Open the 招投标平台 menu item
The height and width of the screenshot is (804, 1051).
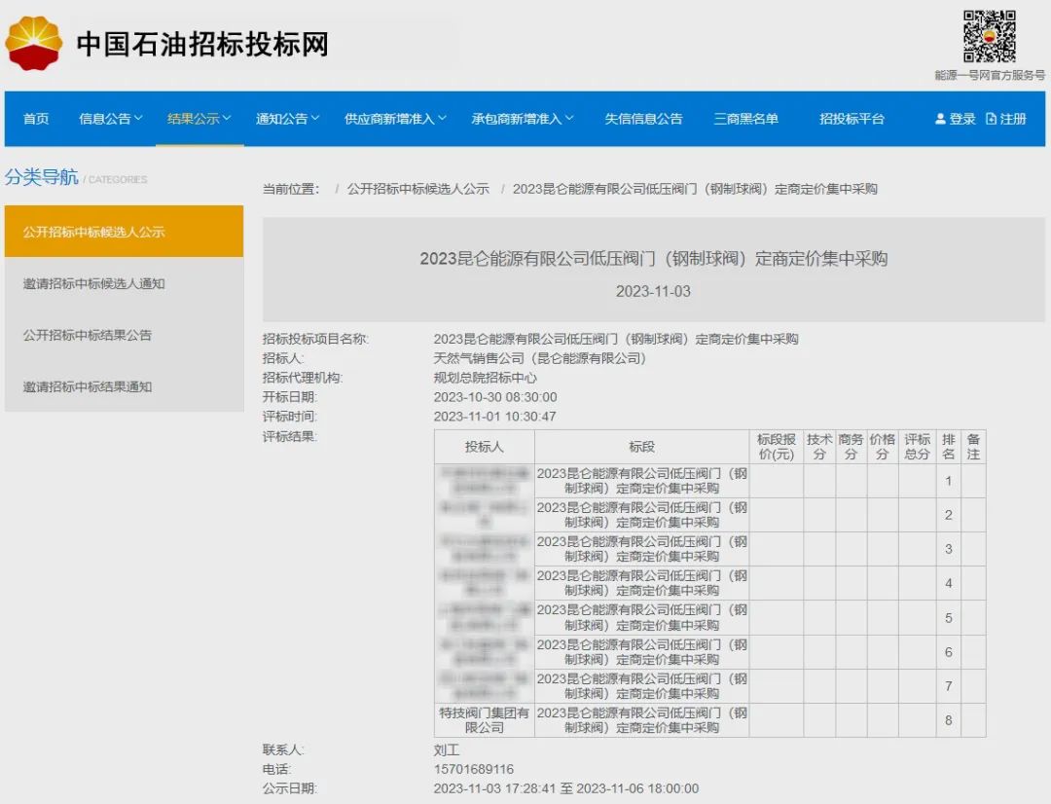[852, 119]
